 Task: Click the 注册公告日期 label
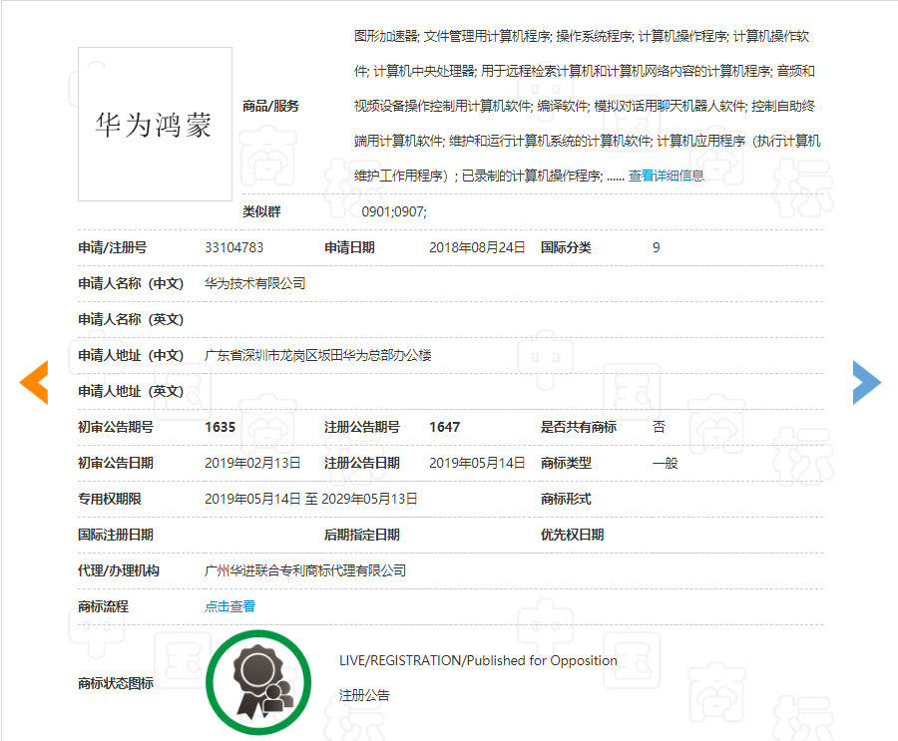pos(362,463)
